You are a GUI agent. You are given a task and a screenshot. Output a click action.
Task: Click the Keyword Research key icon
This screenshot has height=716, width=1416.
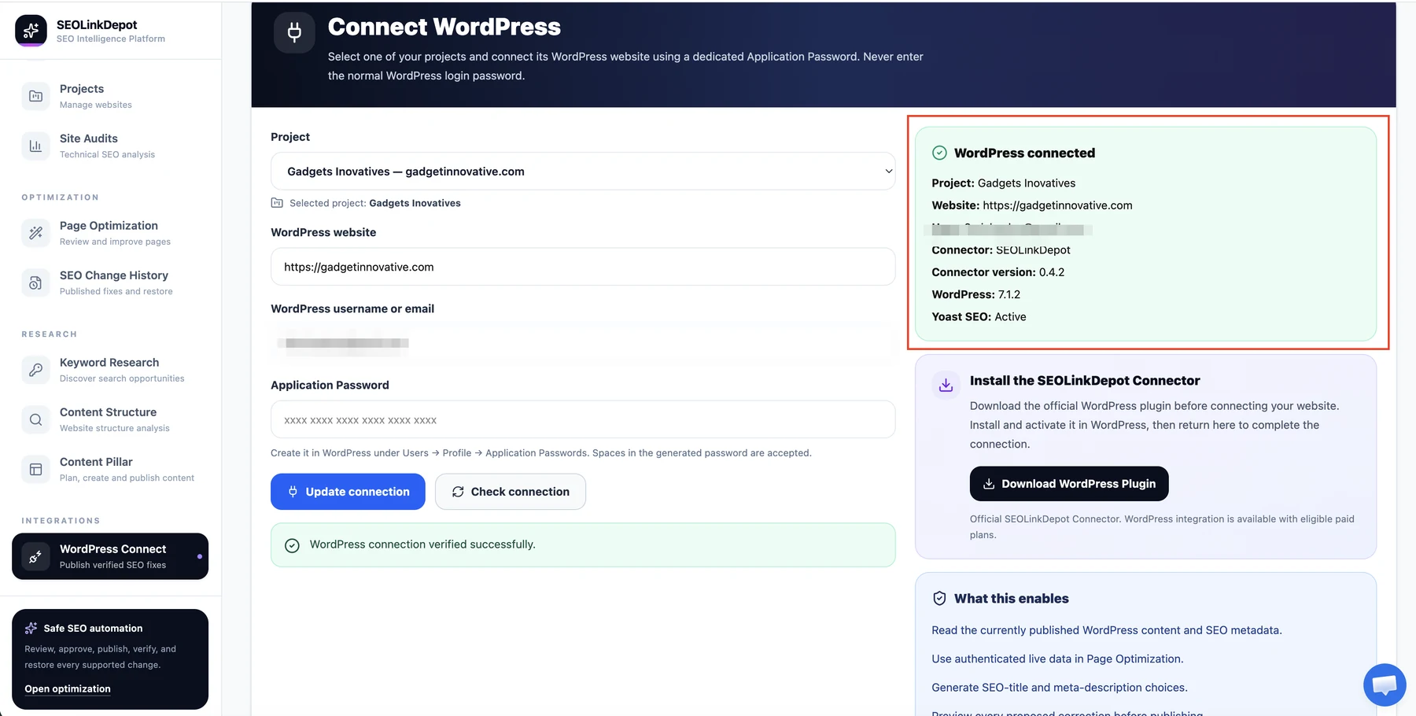35,370
